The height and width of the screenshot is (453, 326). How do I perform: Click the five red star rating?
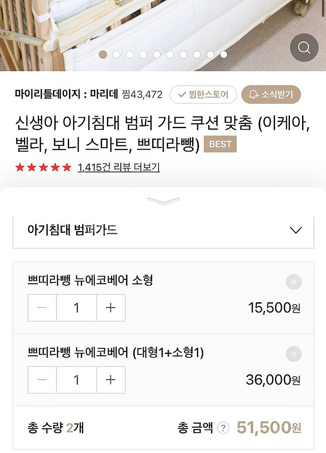[x=43, y=168]
